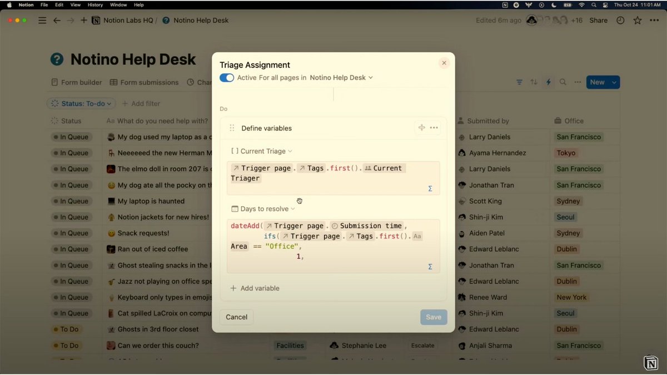The width and height of the screenshot is (667, 375).
Task: Click the New York office tag
Action: 571,297
